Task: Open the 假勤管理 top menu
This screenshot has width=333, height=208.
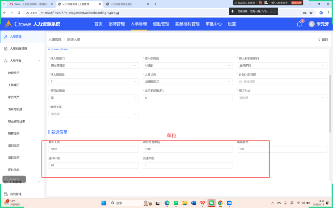Action: [x=161, y=24]
